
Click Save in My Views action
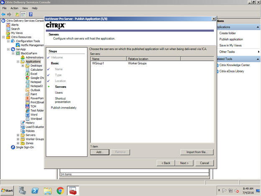pyautogui.click(x=230, y=45)
